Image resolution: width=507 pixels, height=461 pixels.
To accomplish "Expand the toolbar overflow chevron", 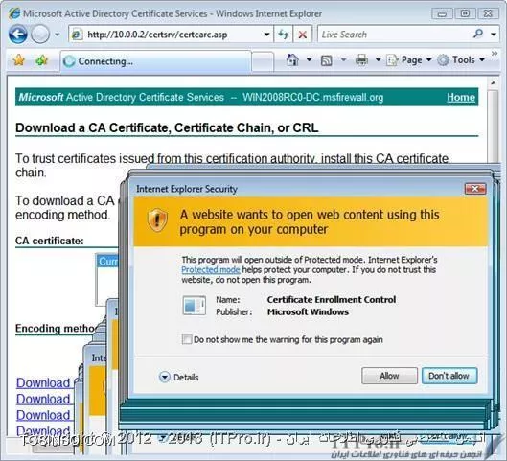I will point(495,54).
